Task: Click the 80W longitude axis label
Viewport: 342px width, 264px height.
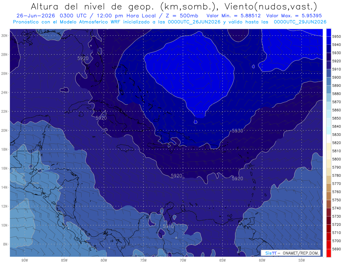Action: (x=104, y=260)
